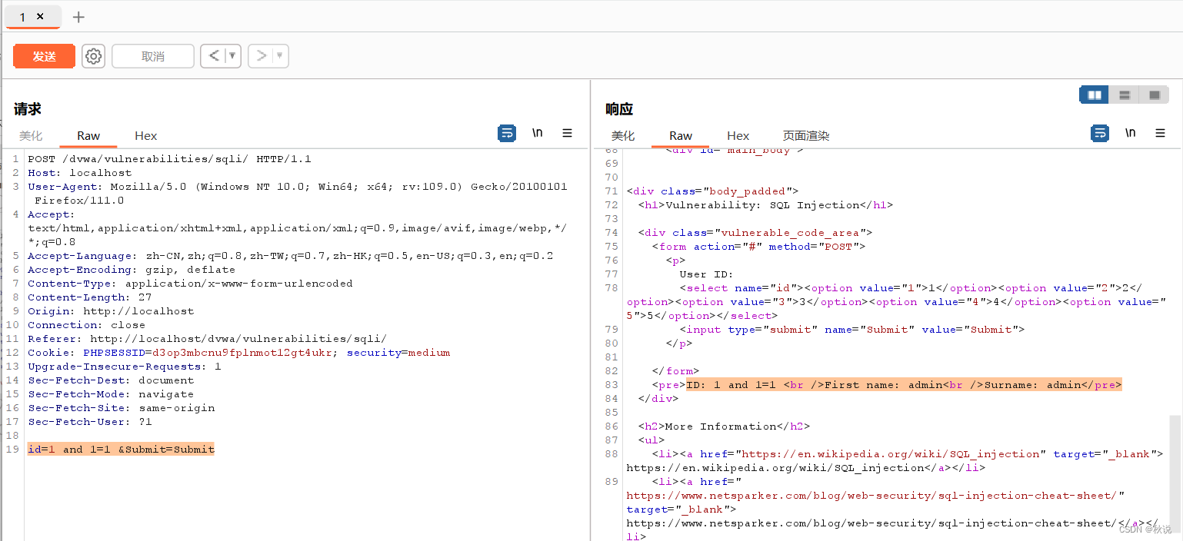Click the form action method POST line

tap(758, 247)
